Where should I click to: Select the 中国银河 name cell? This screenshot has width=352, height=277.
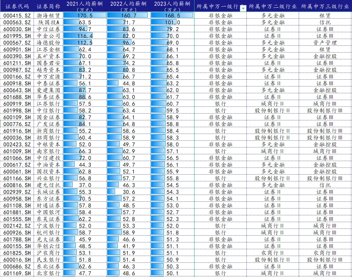(49, 212)
